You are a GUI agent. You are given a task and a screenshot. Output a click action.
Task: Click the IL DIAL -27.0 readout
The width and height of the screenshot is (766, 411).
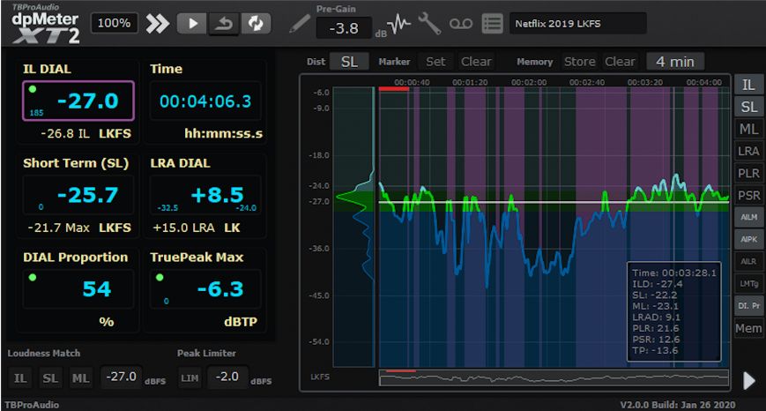click(78, 101)
